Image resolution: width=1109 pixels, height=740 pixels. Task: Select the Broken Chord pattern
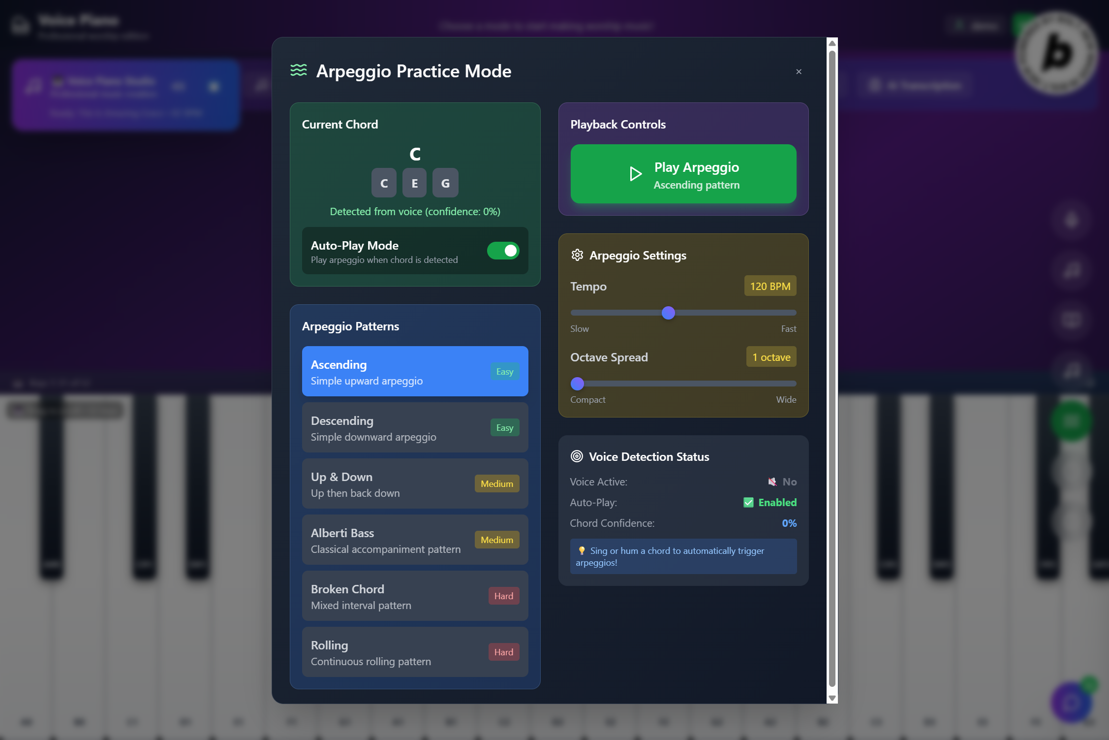tap(415, 596)
